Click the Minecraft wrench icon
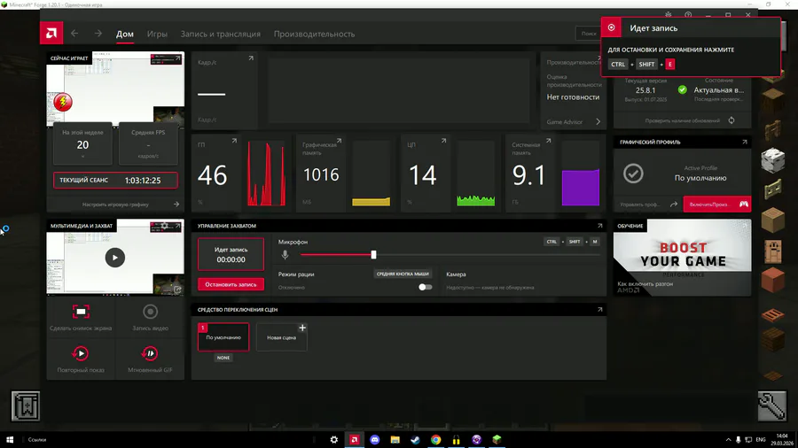 tap(772, 406)
